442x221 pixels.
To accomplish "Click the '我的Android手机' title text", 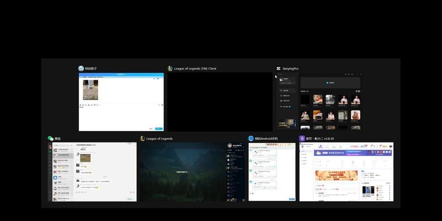I will click(266, 139).
